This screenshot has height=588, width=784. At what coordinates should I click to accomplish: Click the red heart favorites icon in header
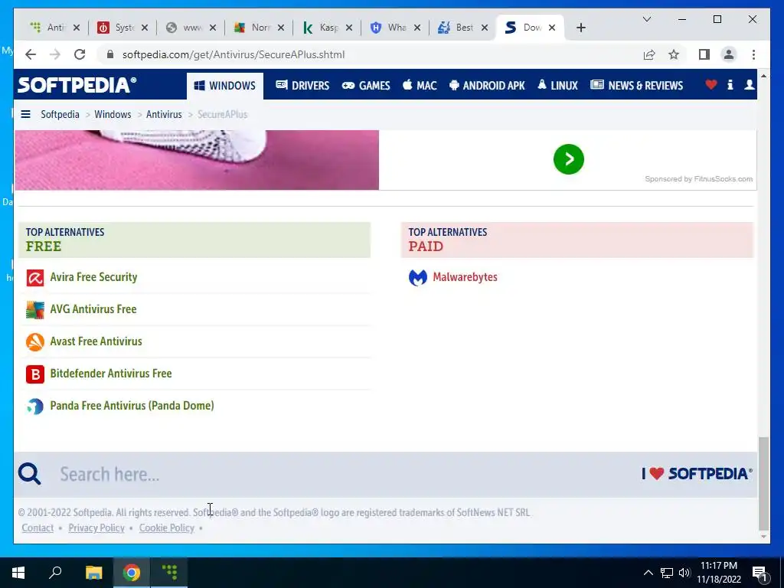(x=710, y=84)
